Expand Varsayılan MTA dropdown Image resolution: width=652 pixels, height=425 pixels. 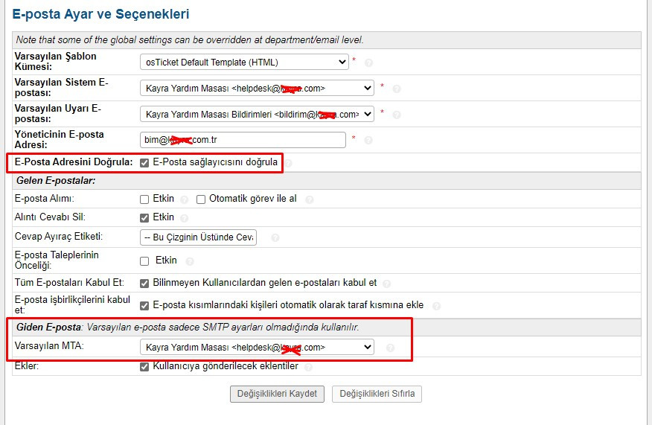[x=257, y=348]
